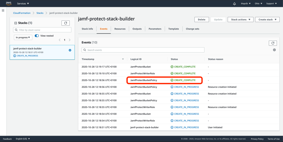This screenshot has height=142, width=283.
Task: Open the hamburger side navigation menu
Action: click(x=3, y=10)
